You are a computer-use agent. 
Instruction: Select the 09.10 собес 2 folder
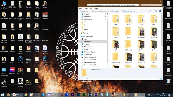(116, 58)
